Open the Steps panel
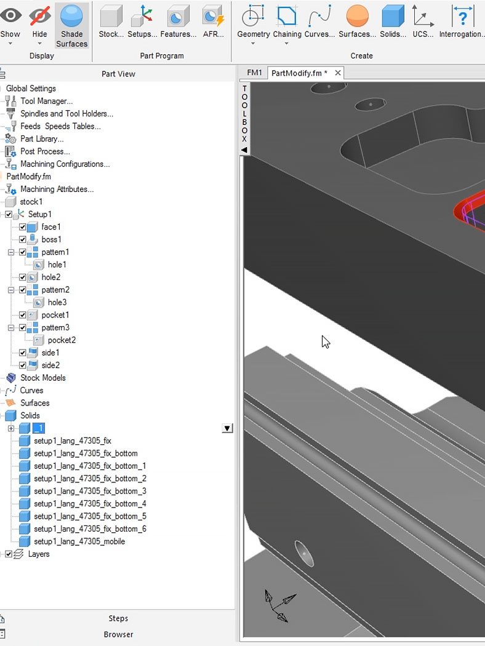The height and width of the screenshot is (646, 485). tap(118, 618)
